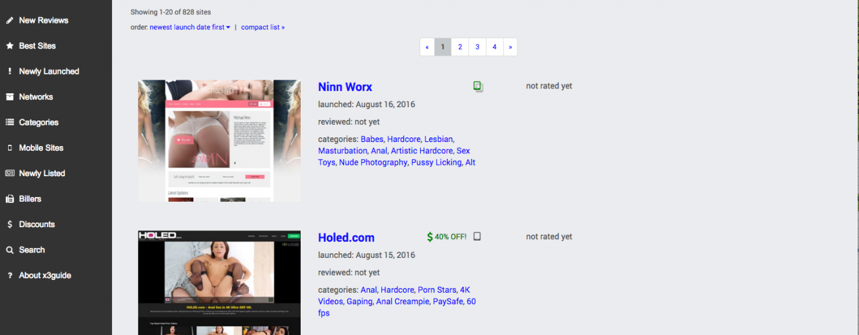The image size is (859, 335).
Task: Click 'launched: August 15, 2016' text
Action: click(366, 255)
